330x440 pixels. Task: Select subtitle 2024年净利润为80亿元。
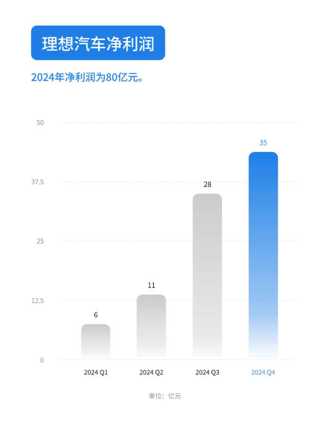87,77
